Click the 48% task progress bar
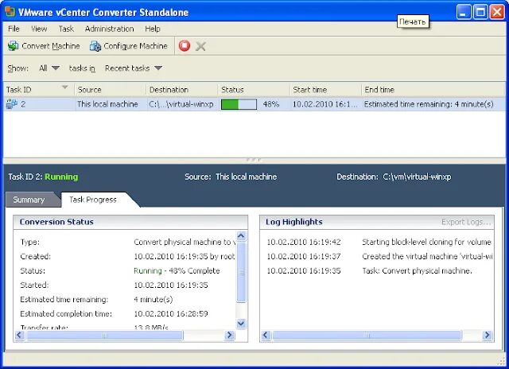509x369 pixels. 239,104
